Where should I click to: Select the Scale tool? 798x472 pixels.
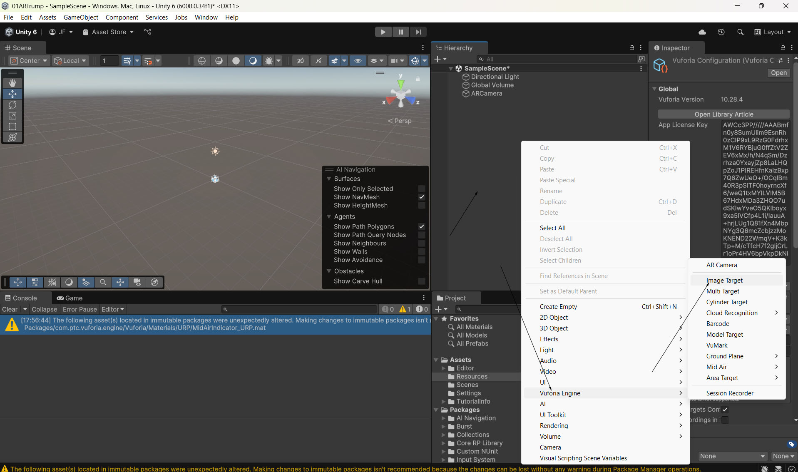pos(12,116)
